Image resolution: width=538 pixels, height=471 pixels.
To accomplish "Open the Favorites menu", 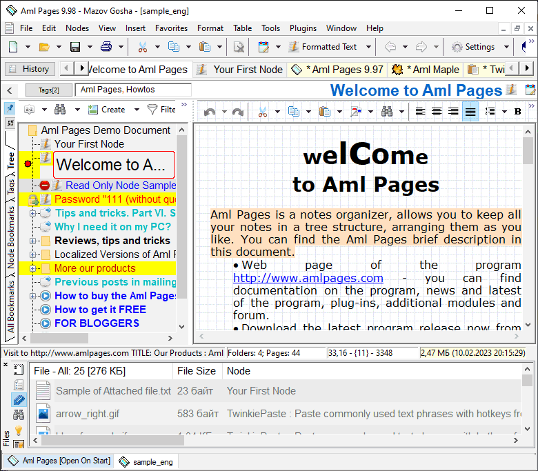I will coord(171,28).
